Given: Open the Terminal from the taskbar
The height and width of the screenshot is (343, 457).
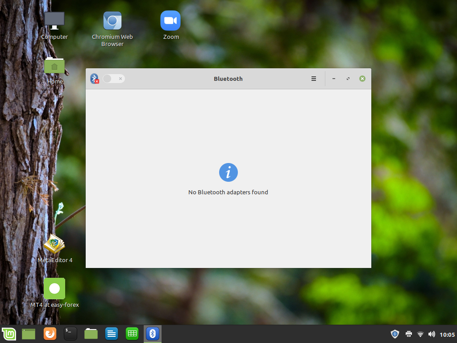Looking at the screenshot, I should coord(71,334).
